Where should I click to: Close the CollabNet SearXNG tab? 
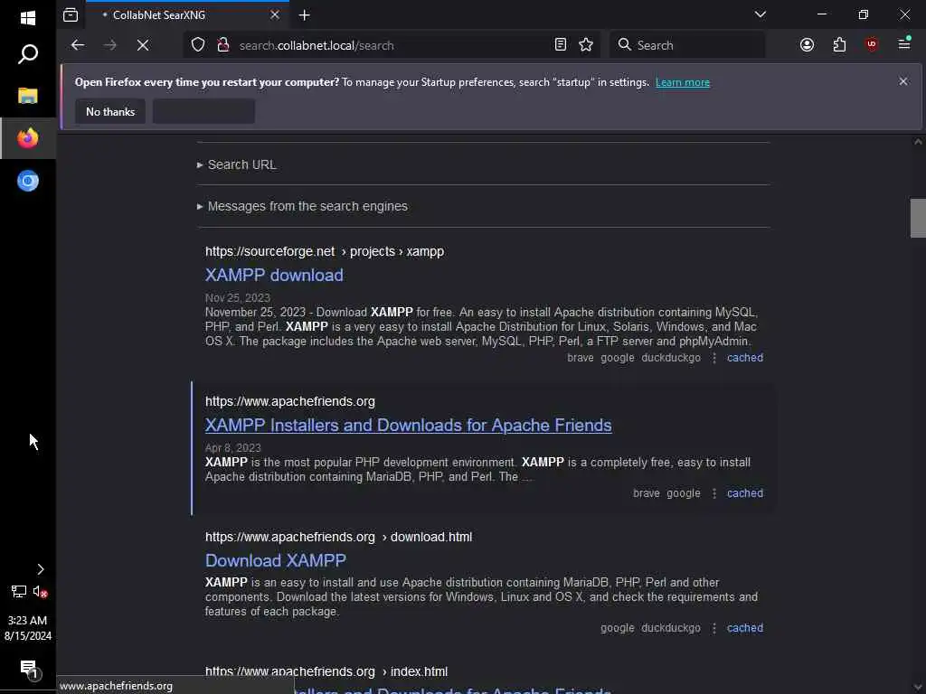click(275, 15)
